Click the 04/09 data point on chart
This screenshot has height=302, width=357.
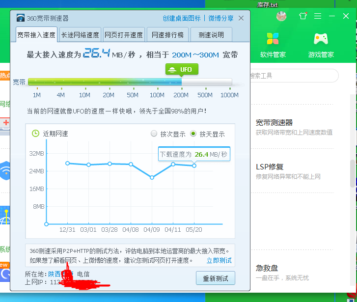point(152,177)
